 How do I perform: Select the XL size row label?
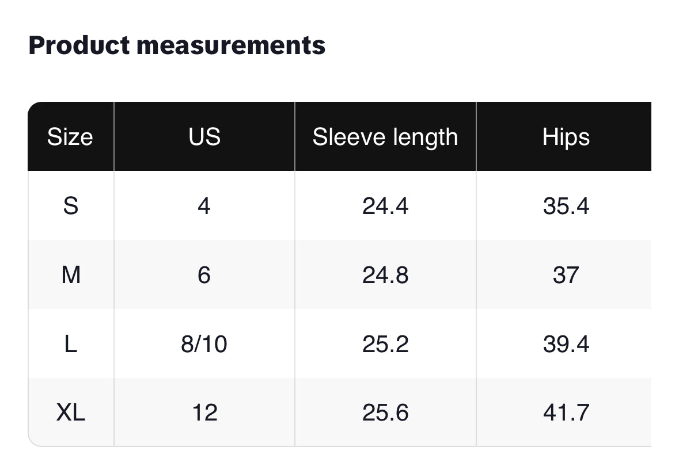[70, 412]
